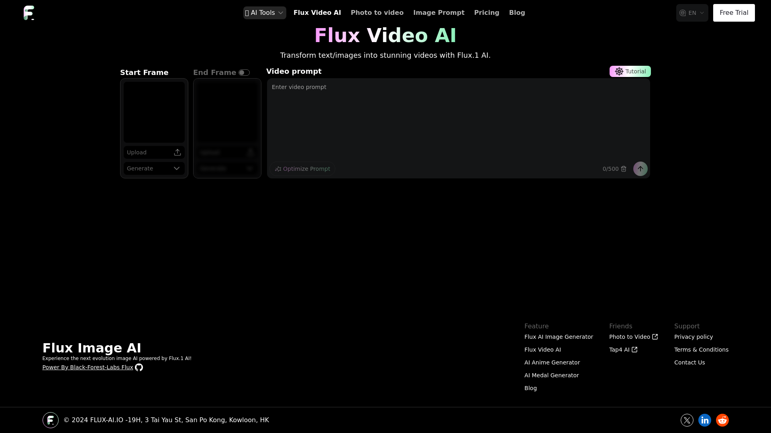This screenshot has width=771, height=433.
Task: Click the LinkedIn social media icon
Action: [704, 420]
